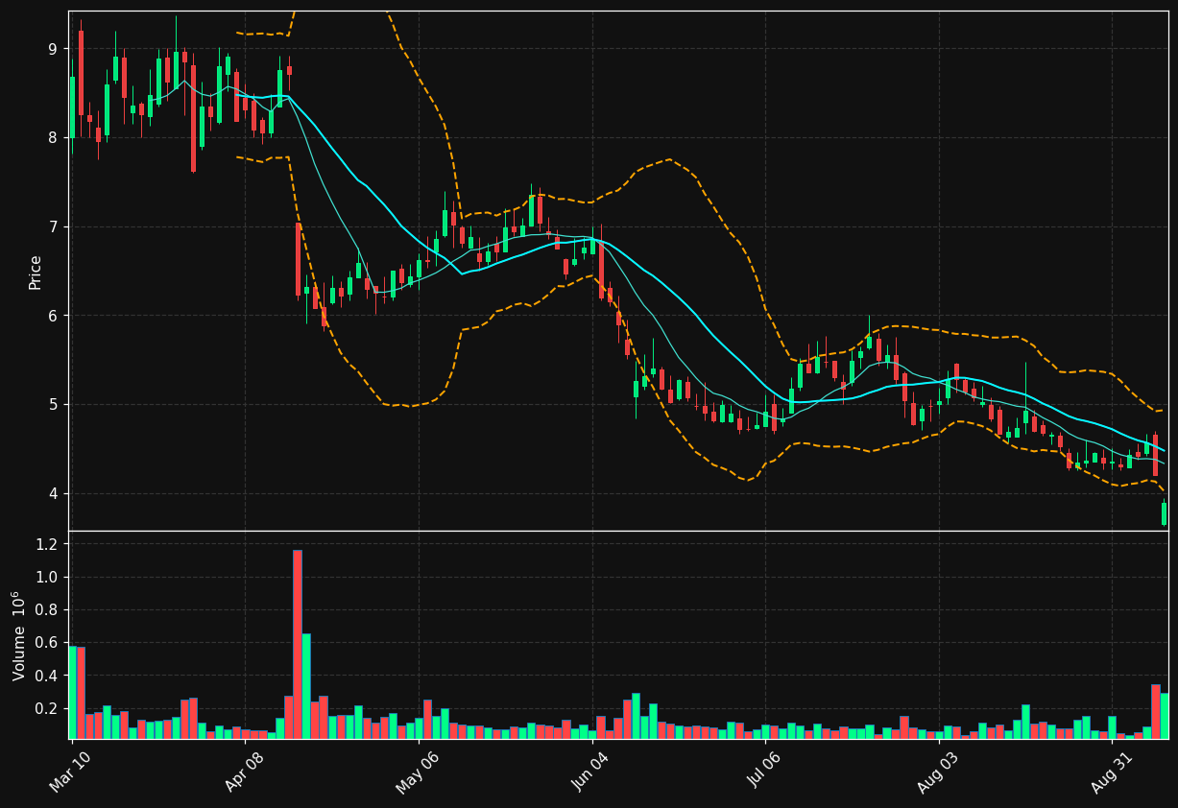Screen dimensions: 1178x808
Task: Click the price axis value 4
Action: point(53,494)
